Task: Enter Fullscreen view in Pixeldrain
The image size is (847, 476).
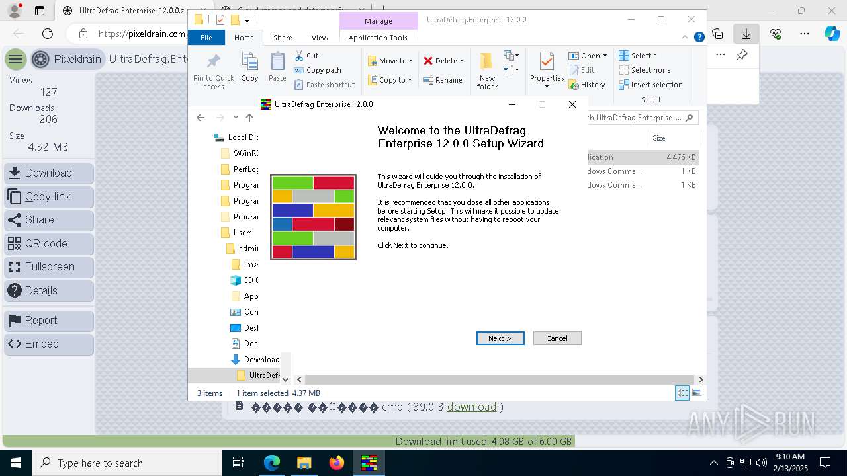Action: (49, 267)
